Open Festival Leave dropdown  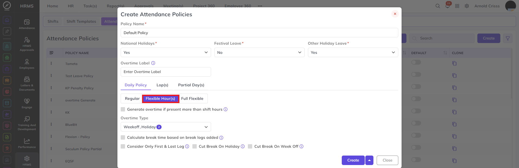click(x=259, y=52)
